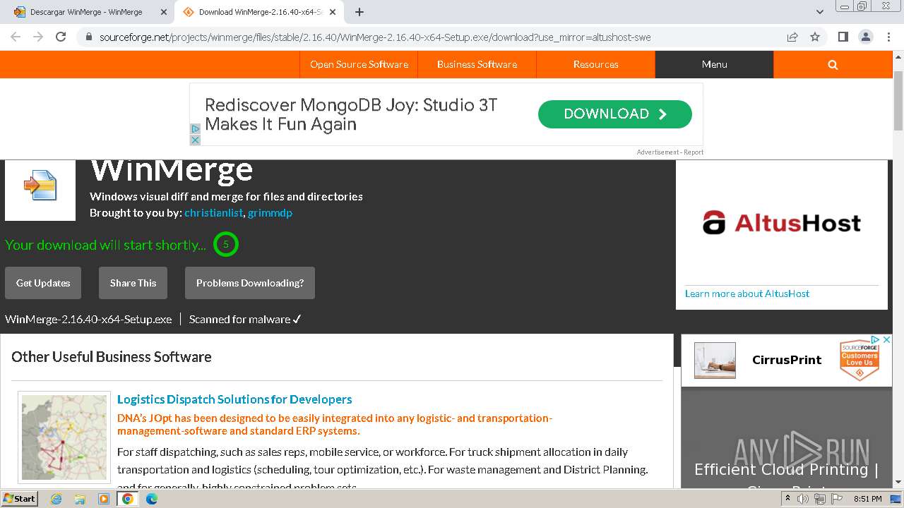Expand the tab search chevron
The width and height of the screenshot is (904, 508).
click(x=820, y=12)
